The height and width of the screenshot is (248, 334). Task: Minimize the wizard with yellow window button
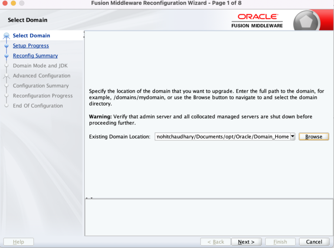(13, 3)
